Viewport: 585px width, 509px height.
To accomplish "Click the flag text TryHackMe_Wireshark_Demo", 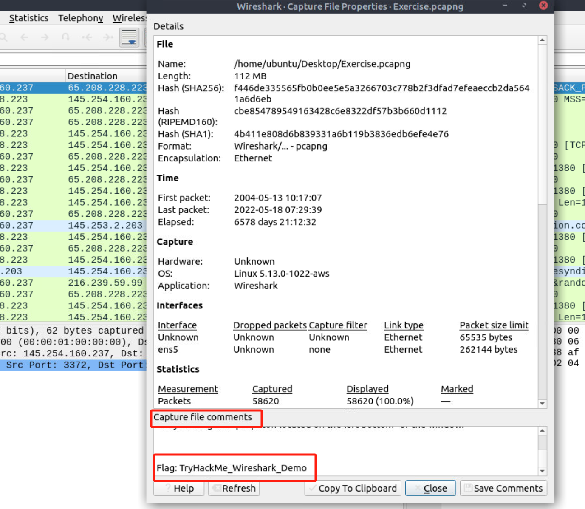I will point(243,468).
